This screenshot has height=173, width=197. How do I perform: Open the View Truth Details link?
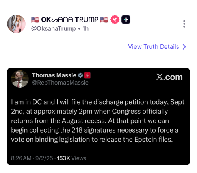157,47
